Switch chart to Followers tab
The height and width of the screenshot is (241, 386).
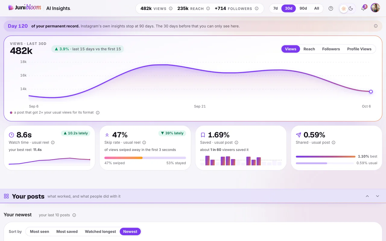(331, 49)
